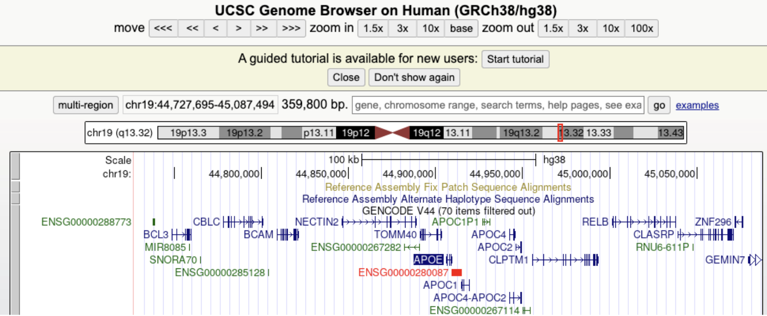This screenshot has width=767, height=316.
Task: Click the CBLC gene structure glyph
Action: [x=243, y=222]
